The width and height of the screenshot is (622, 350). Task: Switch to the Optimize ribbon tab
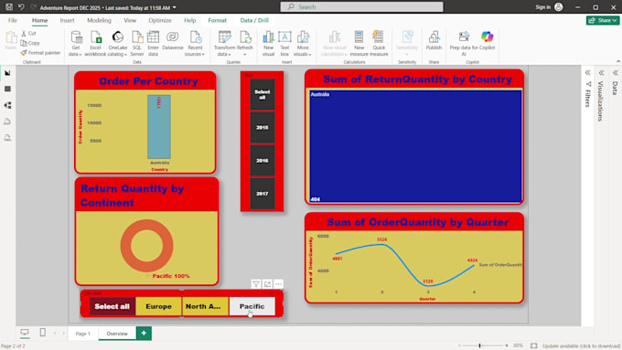(160, 20)
